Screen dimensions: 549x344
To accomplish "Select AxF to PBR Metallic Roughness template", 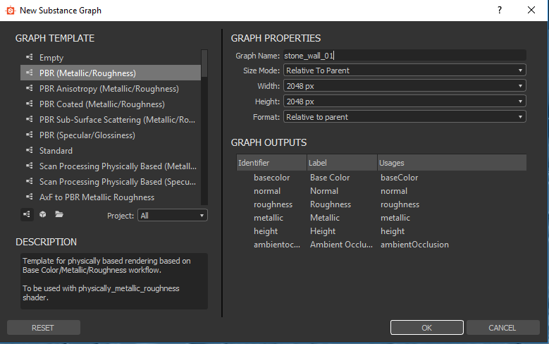I will (111, 197).
